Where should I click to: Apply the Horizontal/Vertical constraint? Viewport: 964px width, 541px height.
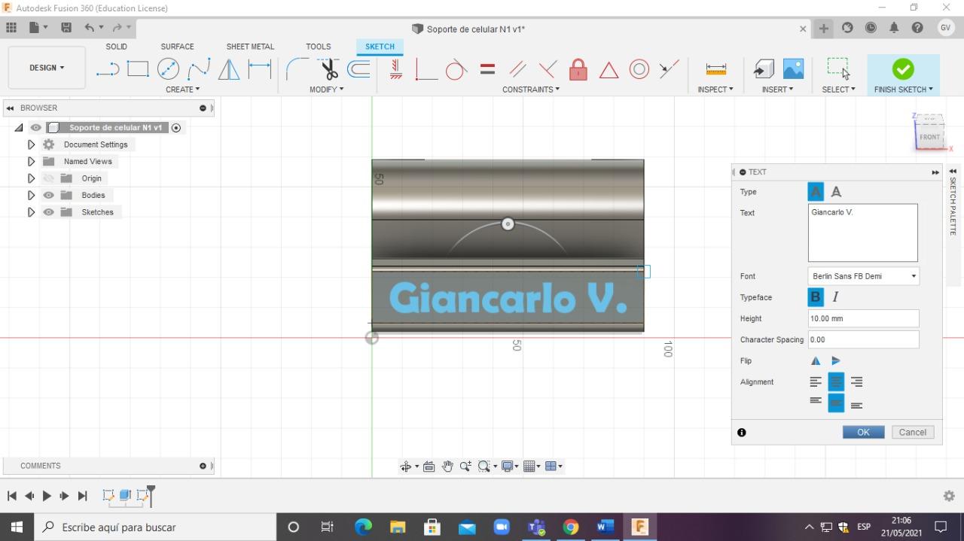point(396,70)
